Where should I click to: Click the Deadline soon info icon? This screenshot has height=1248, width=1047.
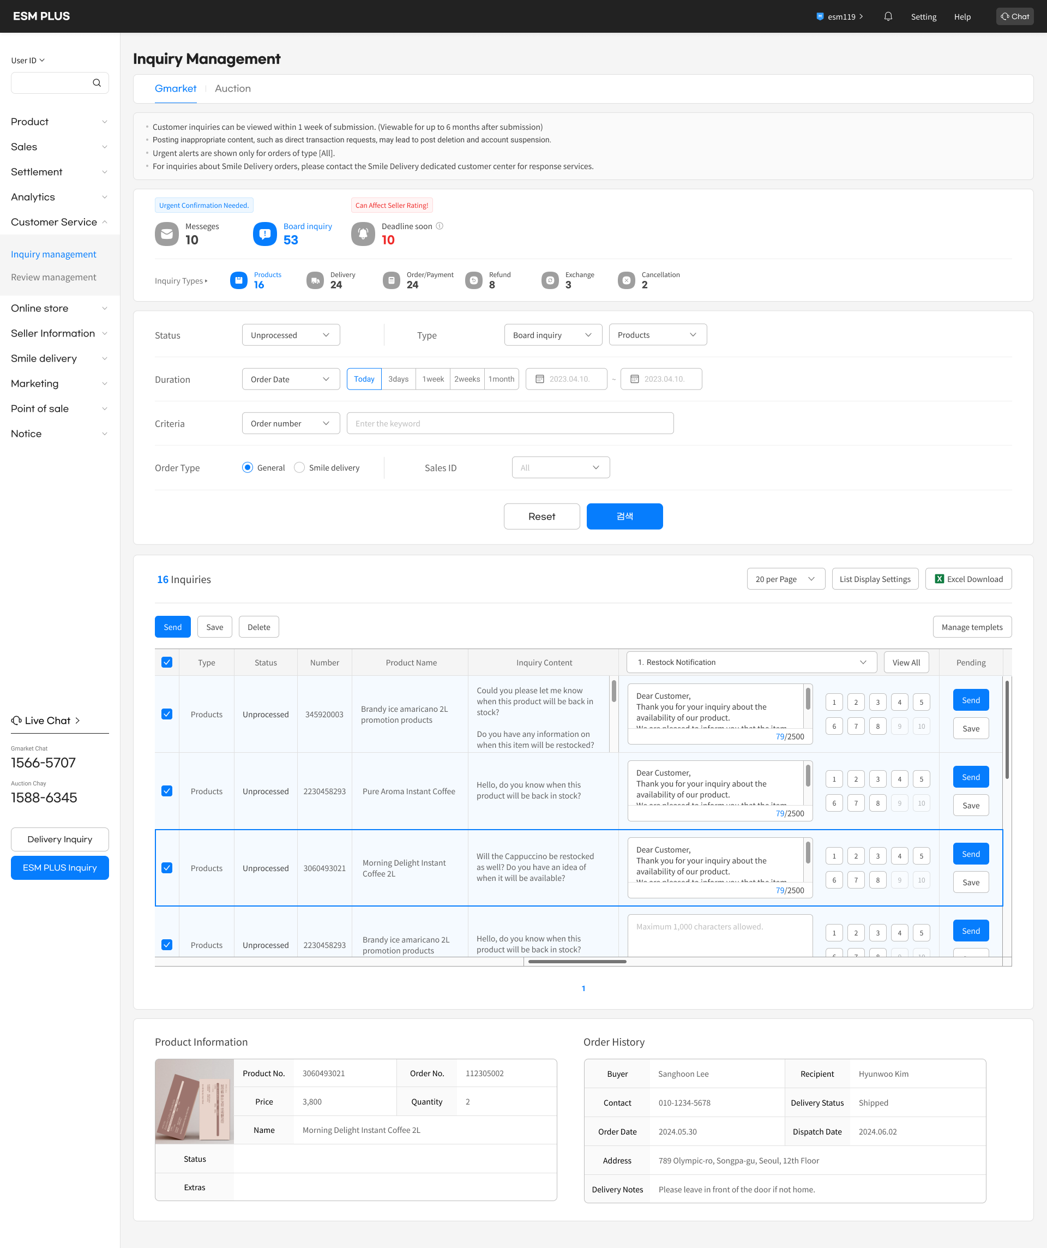click(x=440, y=226)
